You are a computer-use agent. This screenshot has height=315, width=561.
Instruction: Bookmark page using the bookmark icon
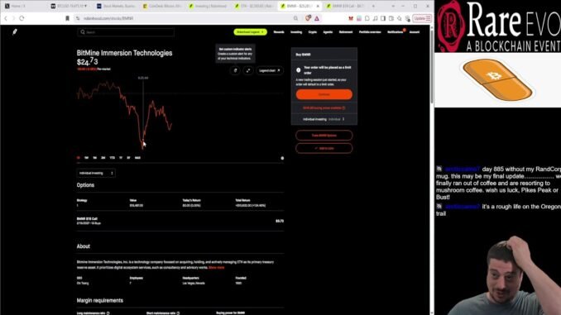67,18
